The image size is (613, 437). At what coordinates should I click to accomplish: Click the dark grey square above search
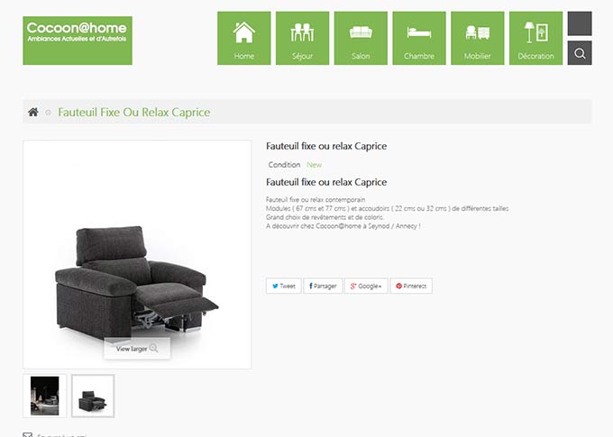[580, 23]
